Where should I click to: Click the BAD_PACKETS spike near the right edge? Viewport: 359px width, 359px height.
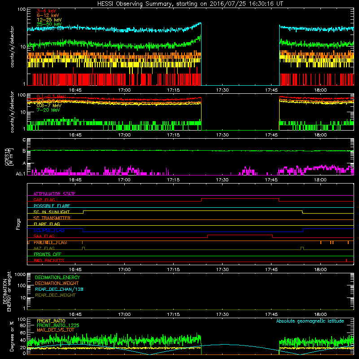tap(346, 260)
